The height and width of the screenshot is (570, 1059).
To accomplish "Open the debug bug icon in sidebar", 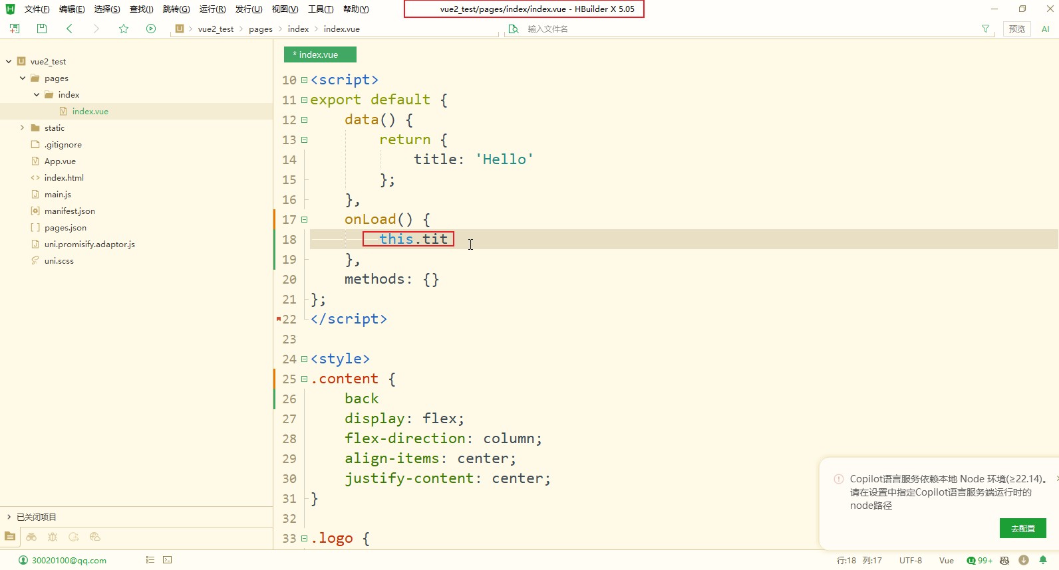I will pos(53,537).
